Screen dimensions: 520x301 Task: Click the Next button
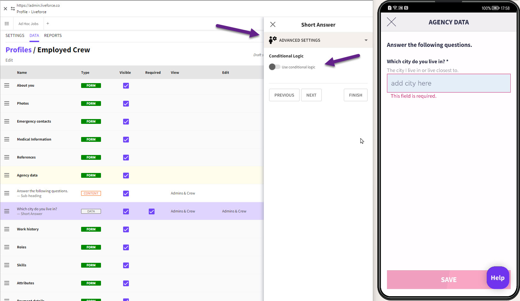311,95
